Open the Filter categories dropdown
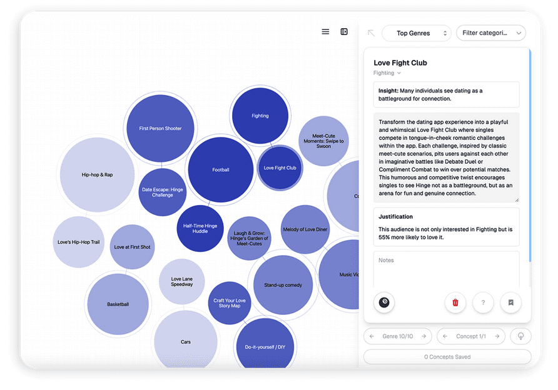The width and height of the screenshot is (558, 390). point(490,33)
